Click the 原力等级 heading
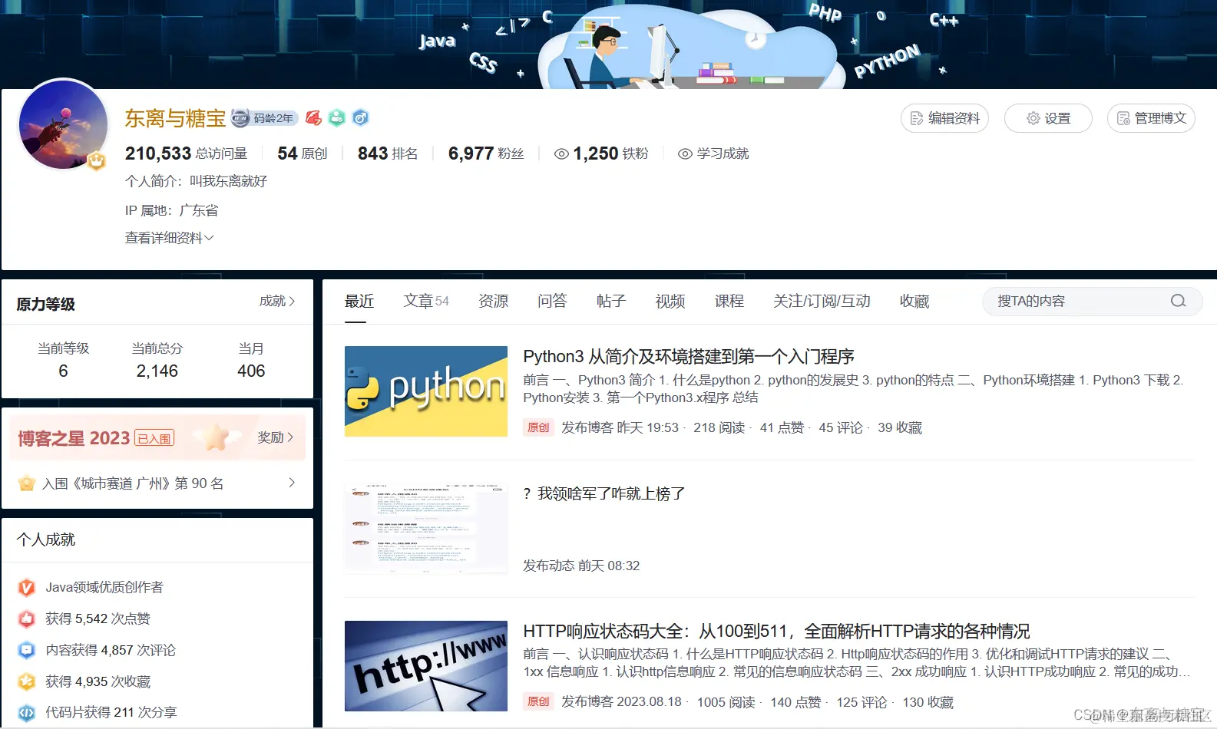This screenshot has height=729, width=1217. [x=46, y=304]
